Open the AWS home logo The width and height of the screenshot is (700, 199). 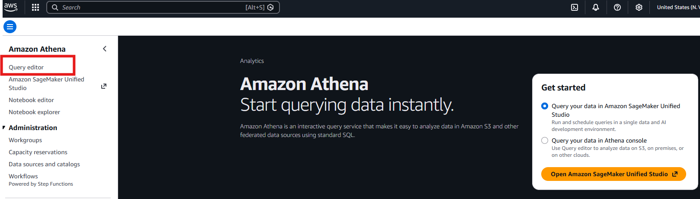10,7
